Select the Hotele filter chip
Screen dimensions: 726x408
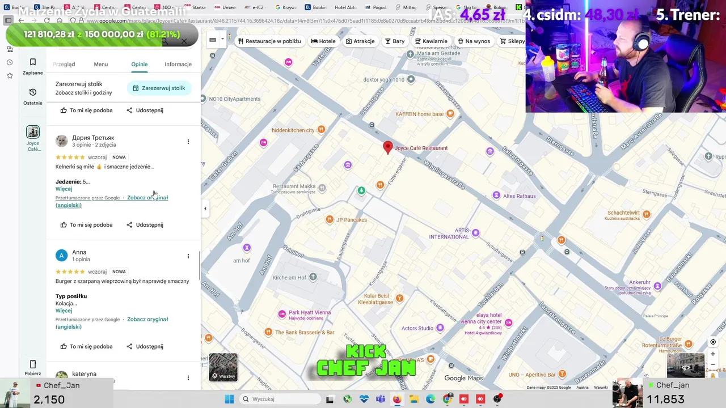tap(323, 41)
